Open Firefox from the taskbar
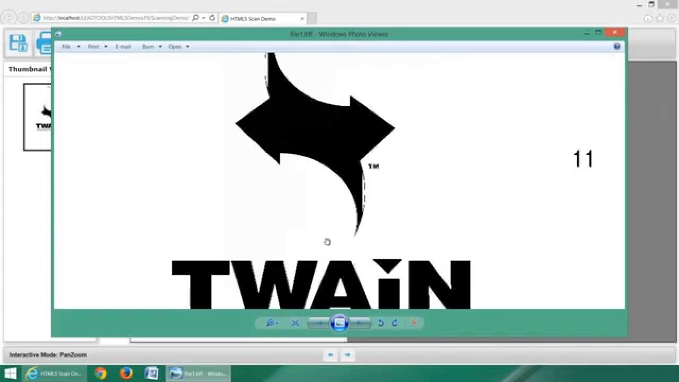Image resolution: width=679 pixels, height=382 pixels. (x=126, y=374)
